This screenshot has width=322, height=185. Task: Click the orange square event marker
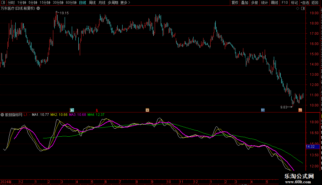coord(147,110)
